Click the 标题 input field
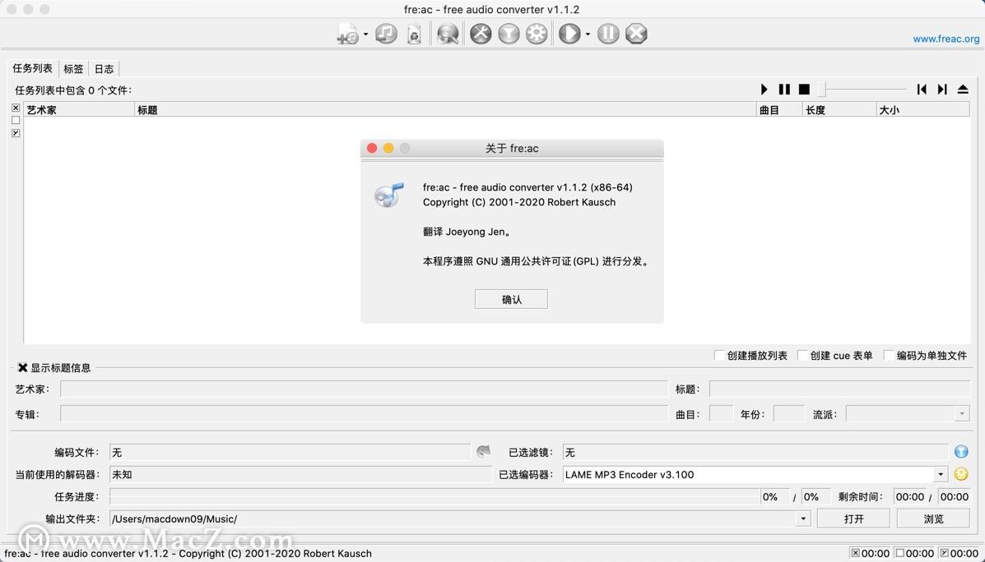 point(839,389)
